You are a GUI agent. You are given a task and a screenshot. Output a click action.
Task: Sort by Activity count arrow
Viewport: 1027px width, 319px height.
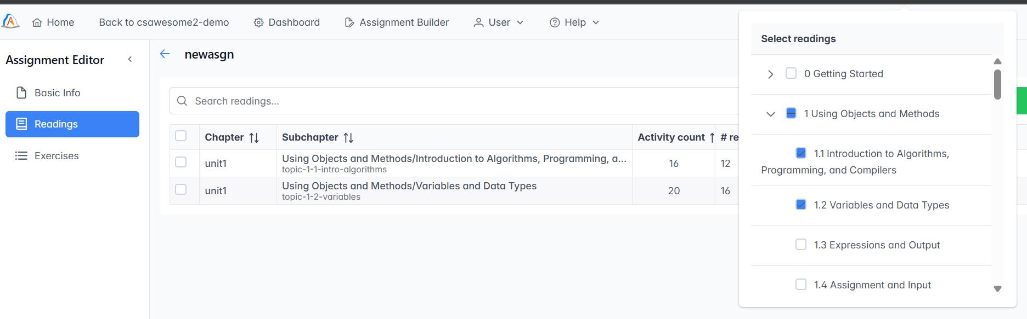pos(712,138)
